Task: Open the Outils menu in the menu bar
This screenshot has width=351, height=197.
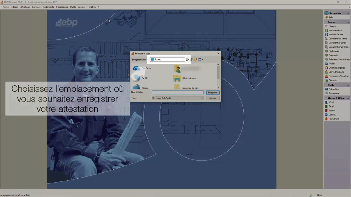Action: pyautogui.click(x=73, y=7)
